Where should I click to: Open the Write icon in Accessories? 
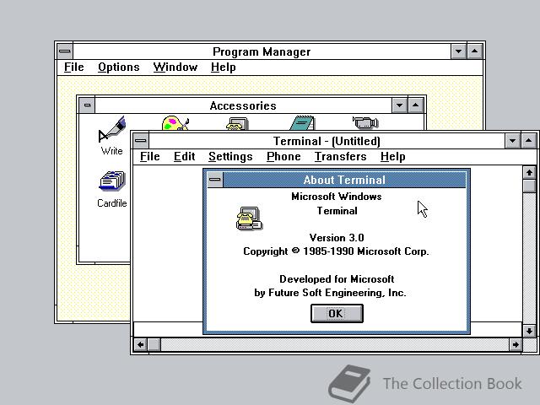112,135
